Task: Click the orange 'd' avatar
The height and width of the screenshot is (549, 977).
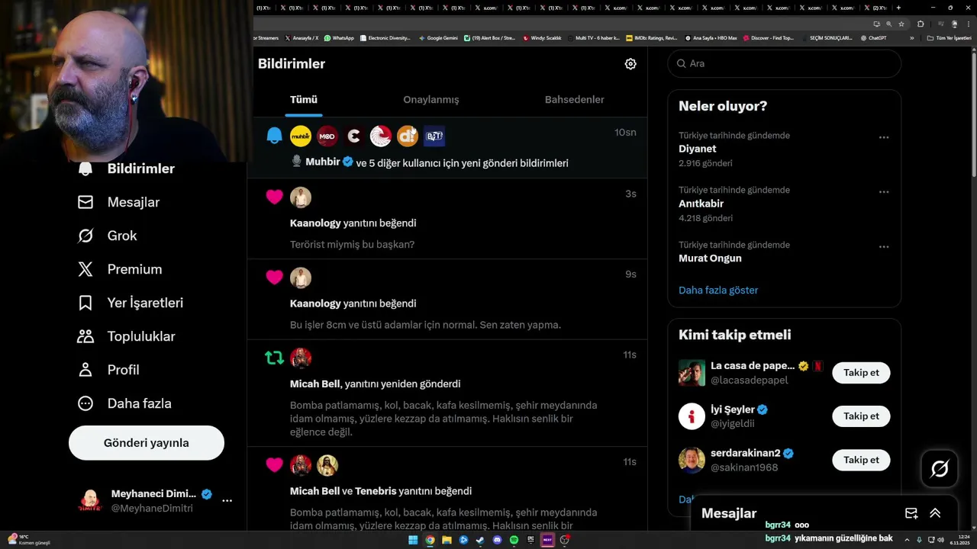Action: [408, 136]
